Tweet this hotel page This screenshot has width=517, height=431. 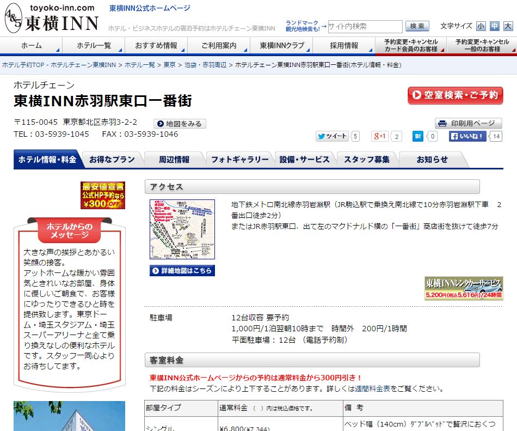pyautogui.click(x=332, y=136)
